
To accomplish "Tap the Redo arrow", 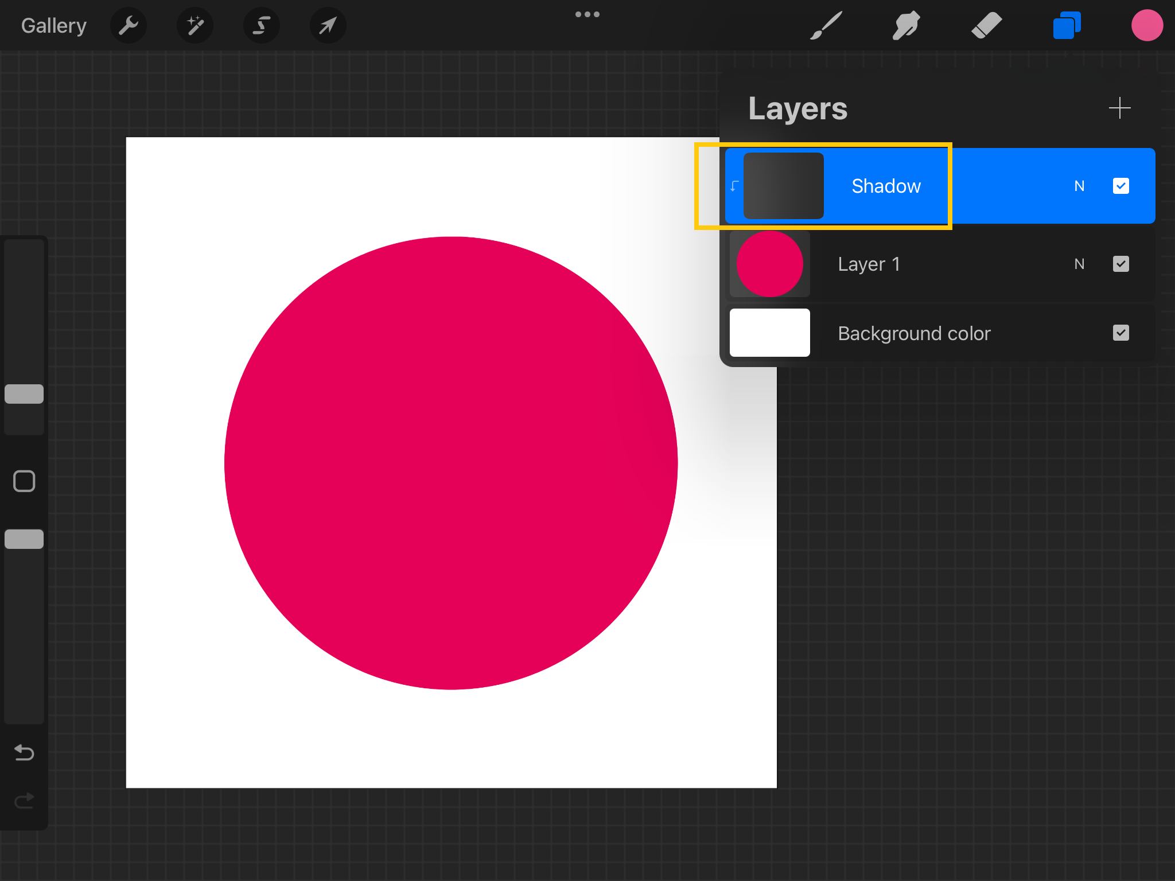I will pos(24,801).
